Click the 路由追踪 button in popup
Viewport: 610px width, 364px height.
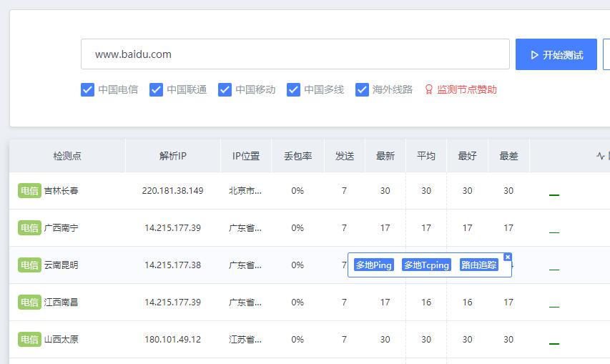click(x=479, y=265)
